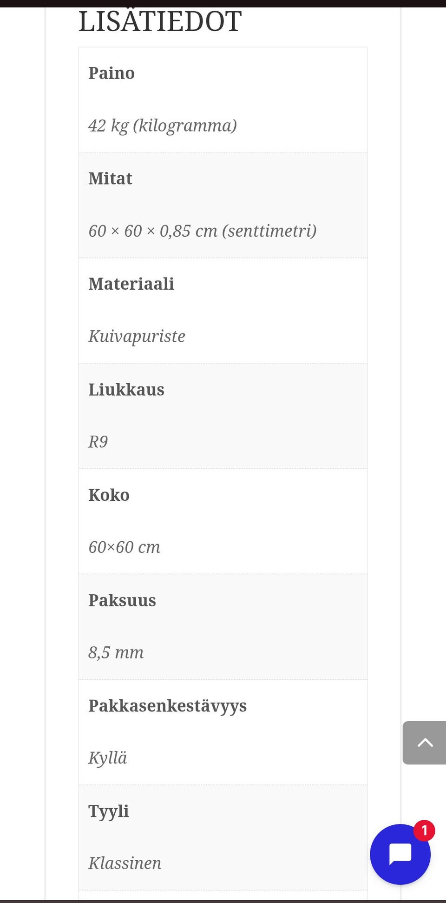
Task: Click the Mitat row label
Action: tap(110, 179)
